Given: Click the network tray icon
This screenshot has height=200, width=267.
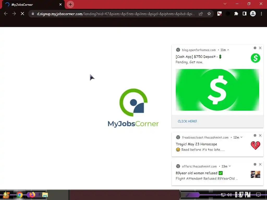Looking at the screenshot, I should 223,195.
